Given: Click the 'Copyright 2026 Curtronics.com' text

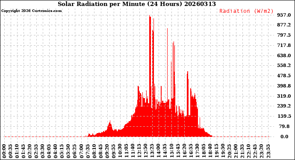Looking at the screenshot, I should pyautogui.click(x=31, y=11).
